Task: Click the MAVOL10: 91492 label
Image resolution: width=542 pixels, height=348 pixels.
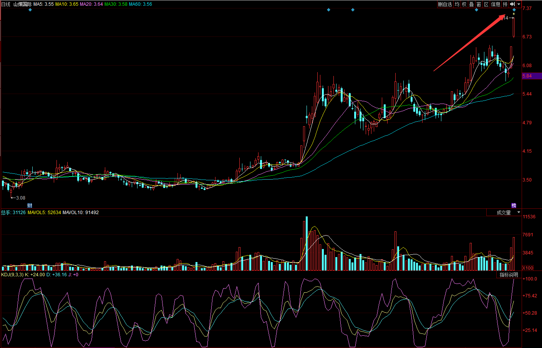Action: tap(81, 212)
